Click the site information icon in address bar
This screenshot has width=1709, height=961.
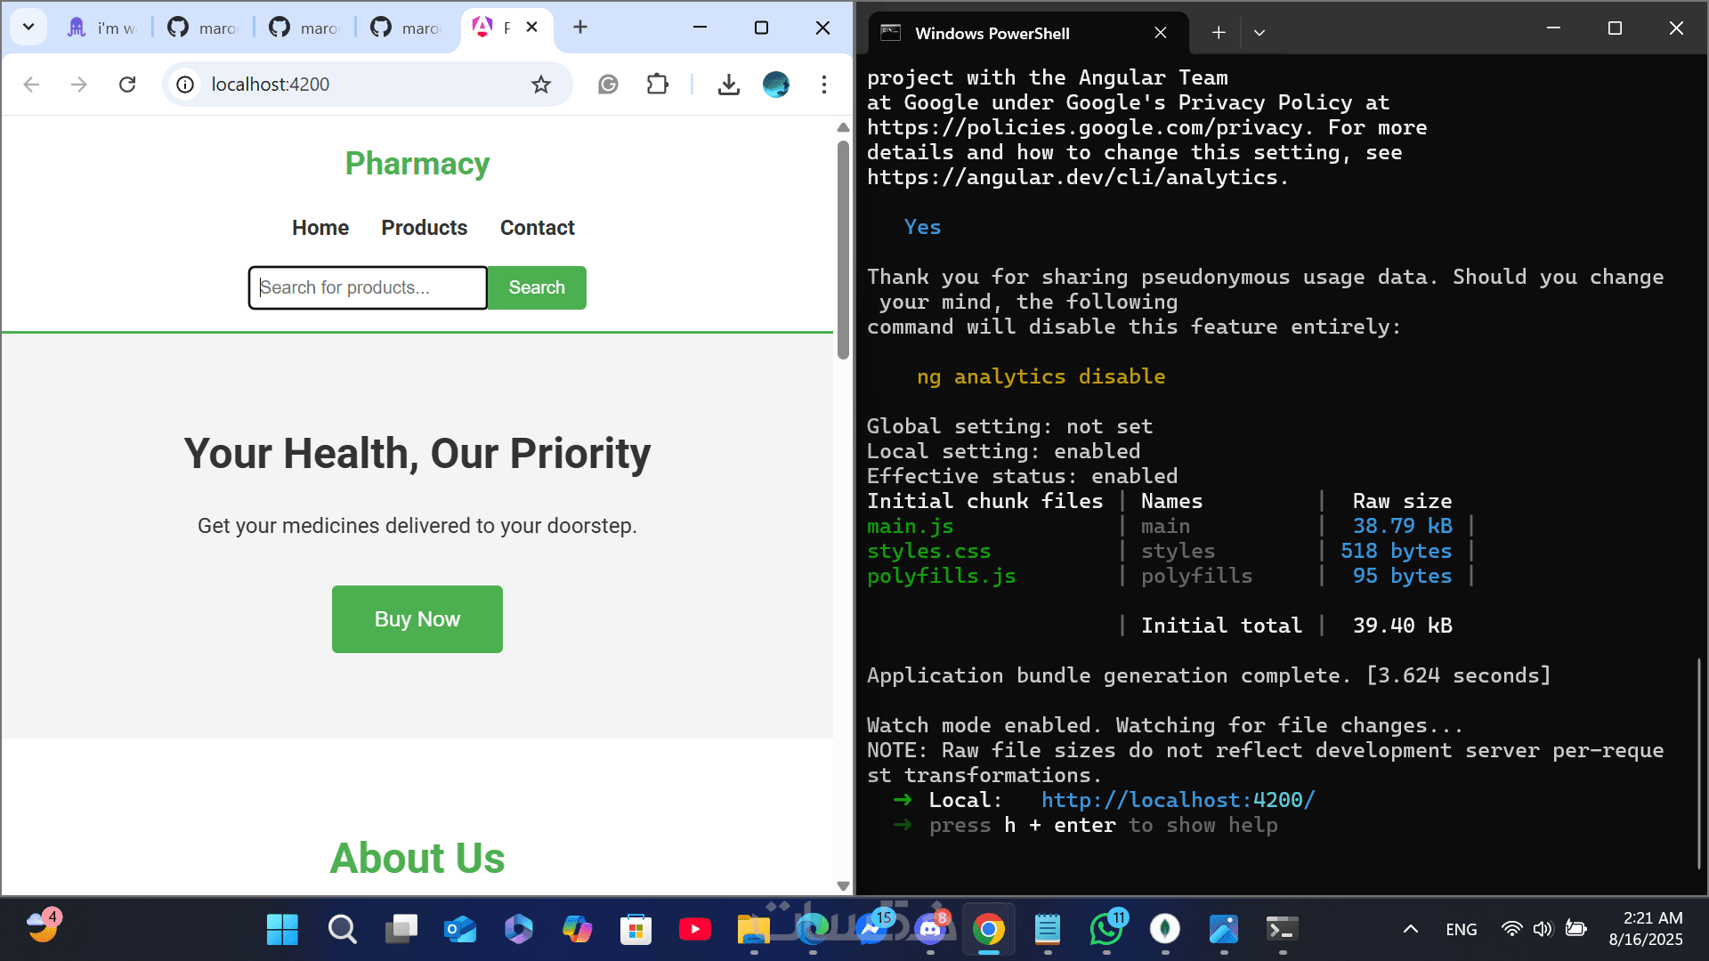point(185,85)
